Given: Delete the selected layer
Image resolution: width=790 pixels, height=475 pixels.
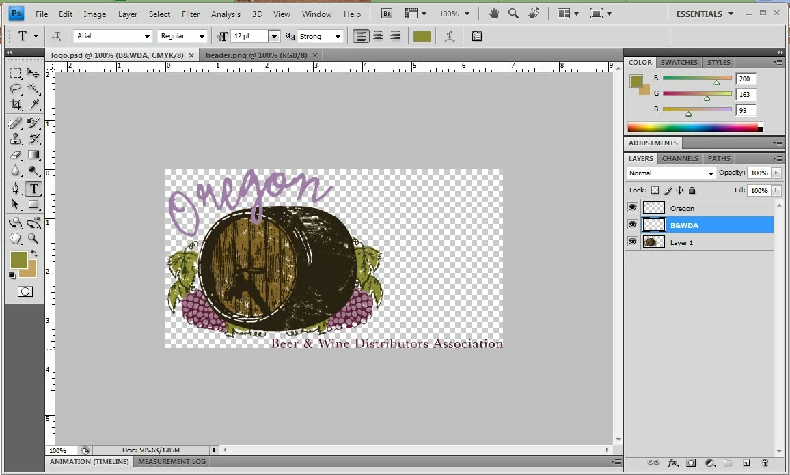Looking at the screenshot, I should pyautogui.click(x=764, y=463).
